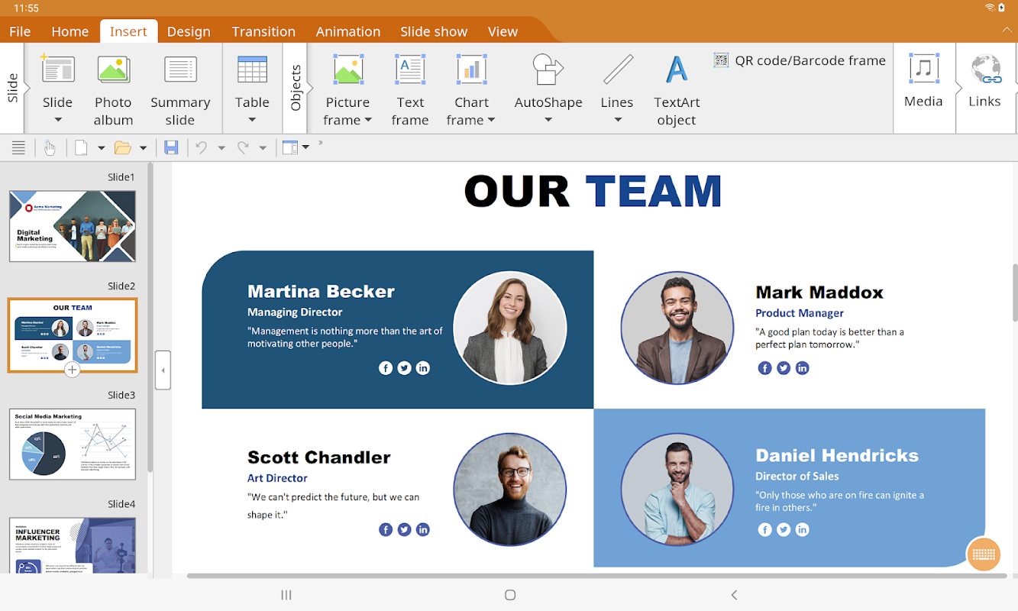Insert a TextArt object
The image size is (1018, 611).
point(677,90)
